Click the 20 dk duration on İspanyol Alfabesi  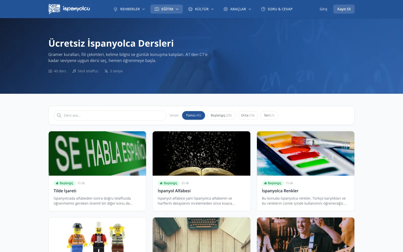point(185,183)
